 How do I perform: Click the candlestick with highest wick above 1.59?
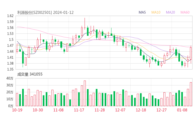coord(85,24)
